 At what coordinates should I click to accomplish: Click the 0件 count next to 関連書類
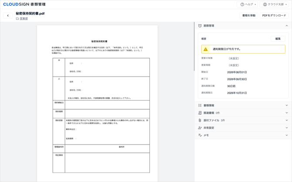(x=217, y=113)
